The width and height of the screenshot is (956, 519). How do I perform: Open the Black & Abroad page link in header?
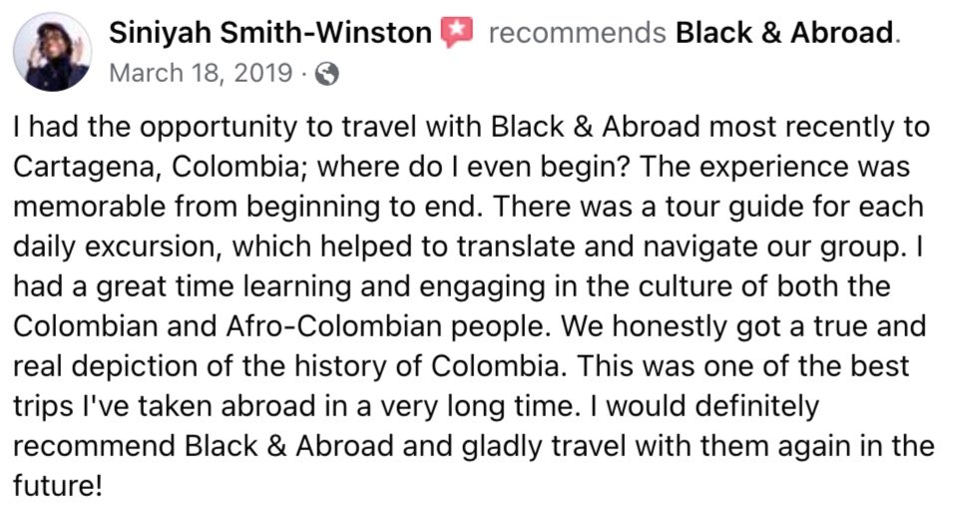[784, 32]
